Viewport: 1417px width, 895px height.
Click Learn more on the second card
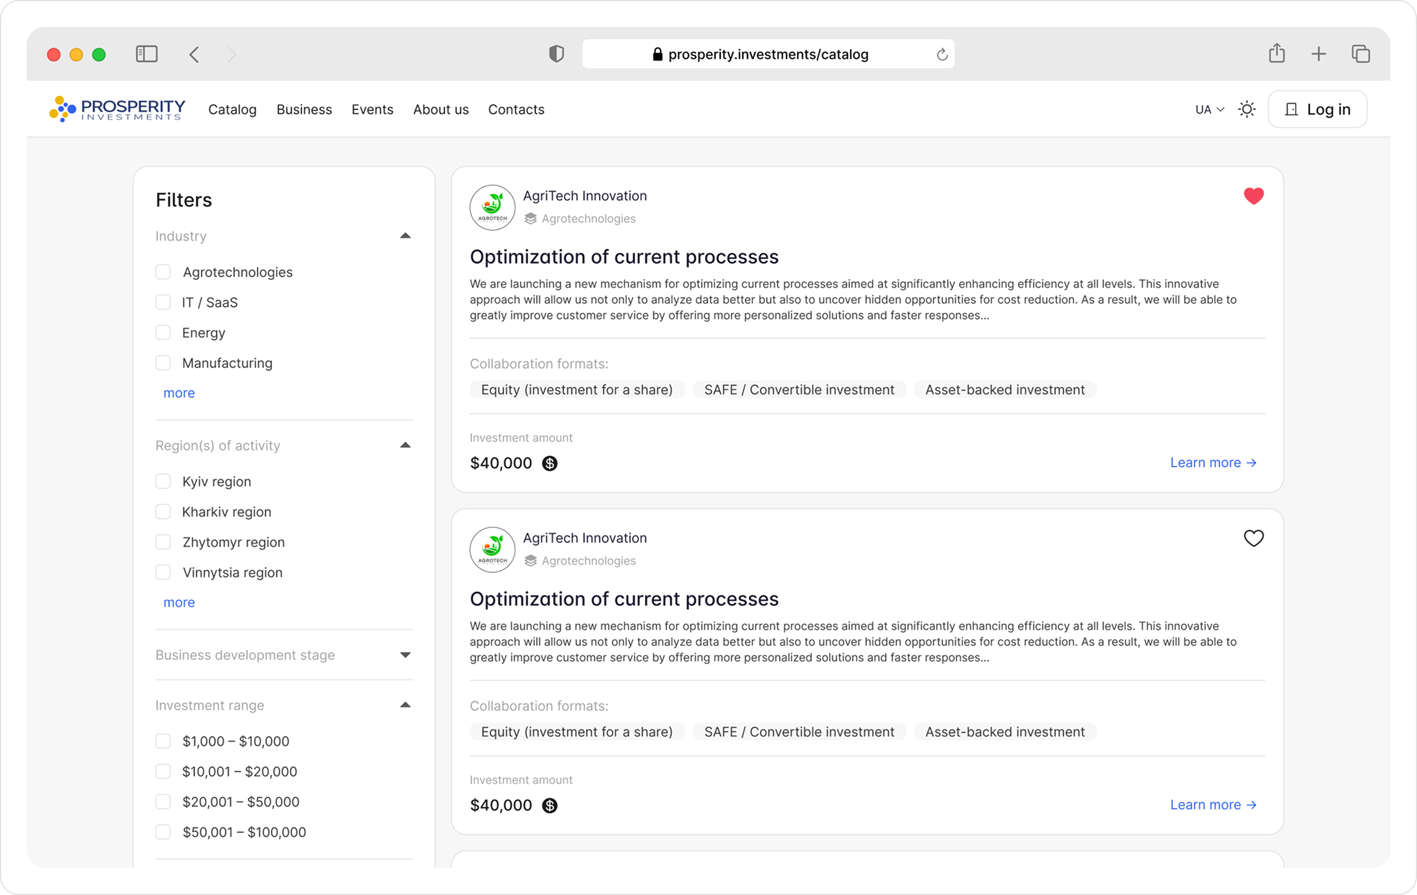(1213, 805)
